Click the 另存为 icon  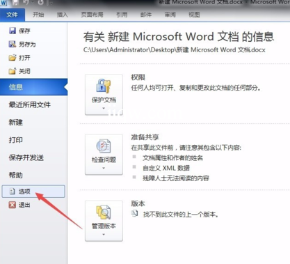pyautogui.click(x=13, y=44)
